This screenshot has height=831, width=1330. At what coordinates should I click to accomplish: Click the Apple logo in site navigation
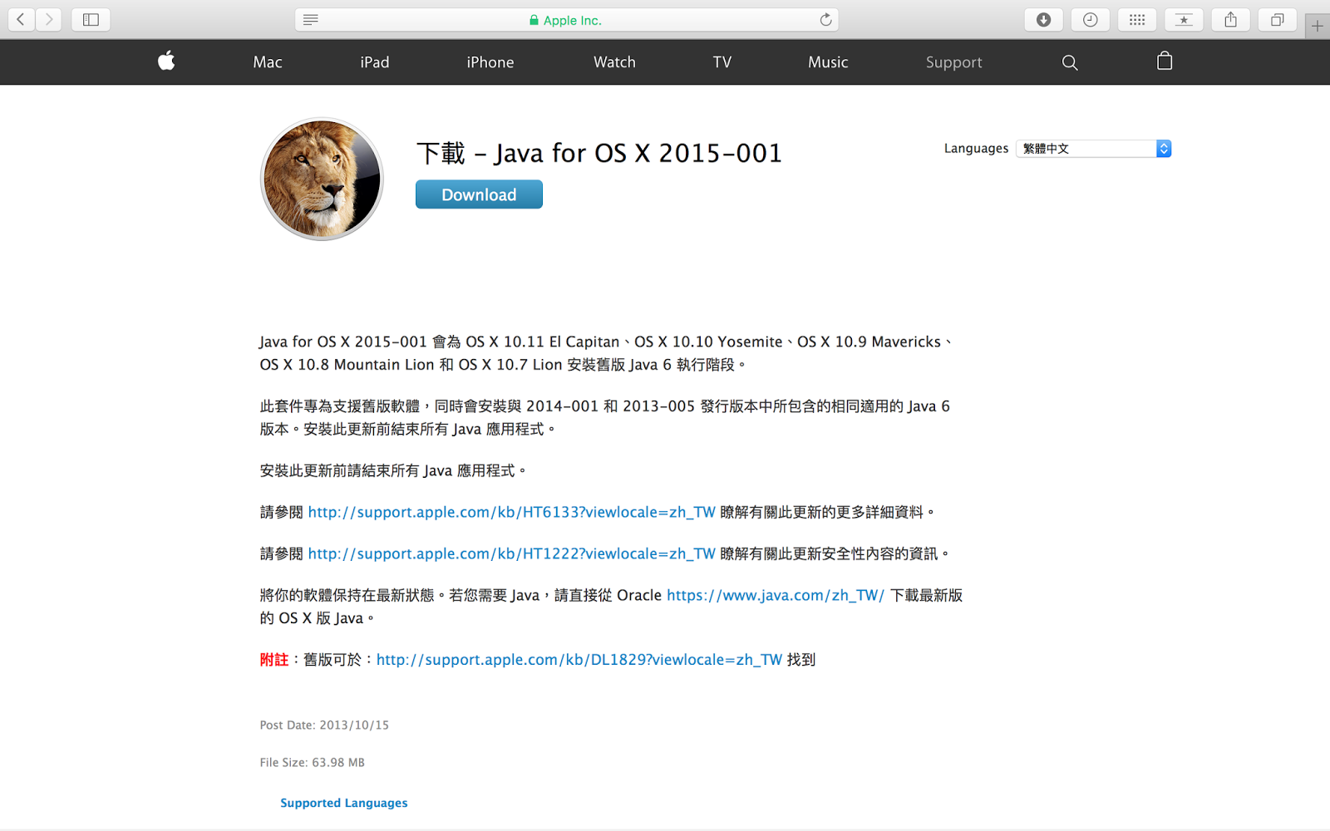click(166, 61)
